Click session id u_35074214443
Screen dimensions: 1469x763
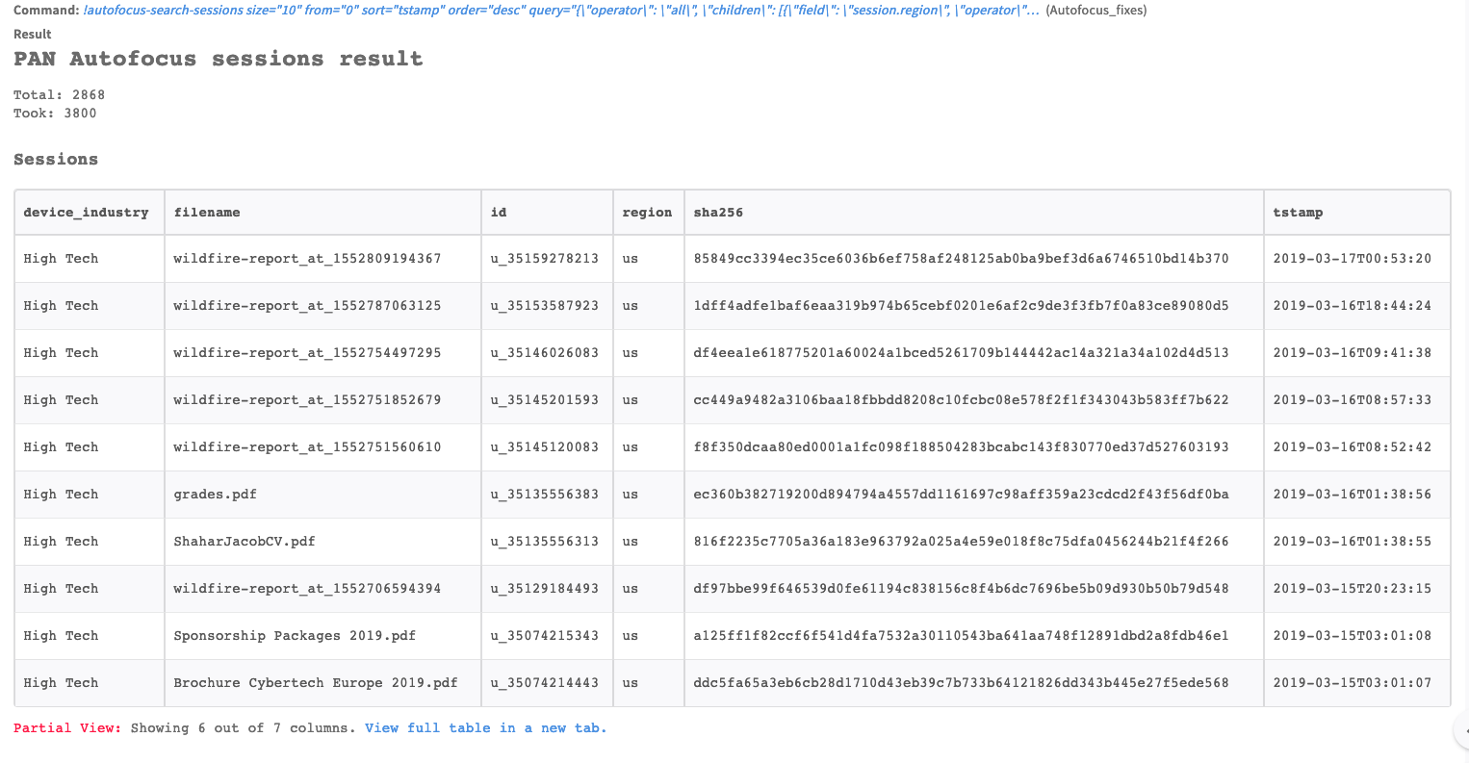point(545,683)
